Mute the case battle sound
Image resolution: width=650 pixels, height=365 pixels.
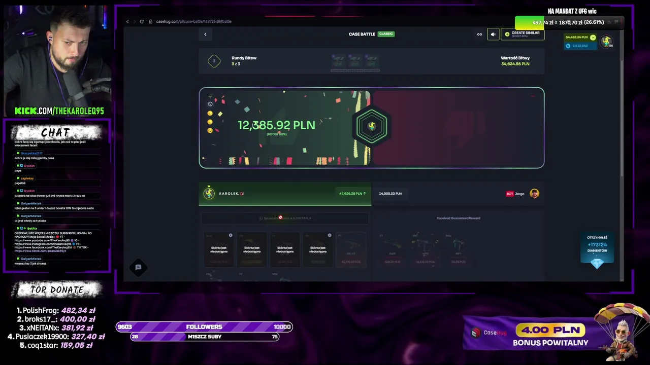coord(493,34)
